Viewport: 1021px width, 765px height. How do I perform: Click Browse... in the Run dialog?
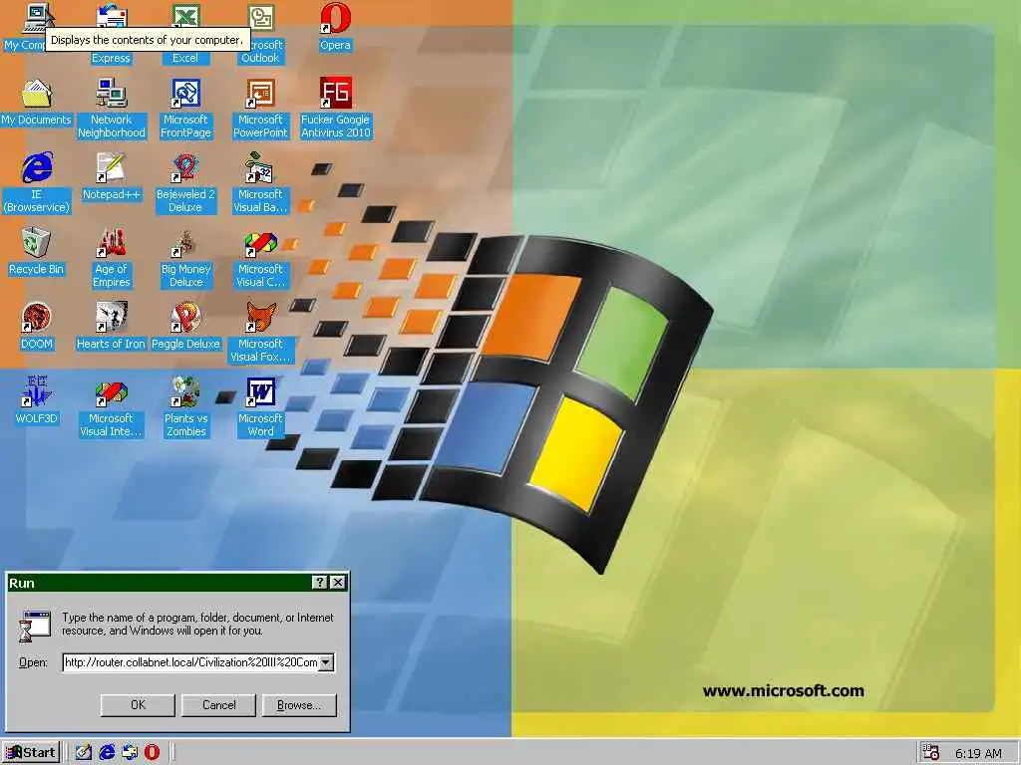(299, 705)
